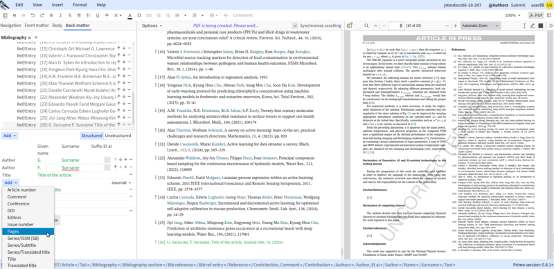Click the PDF preview button
554x269 pixels.
click(x=535, y=15)
